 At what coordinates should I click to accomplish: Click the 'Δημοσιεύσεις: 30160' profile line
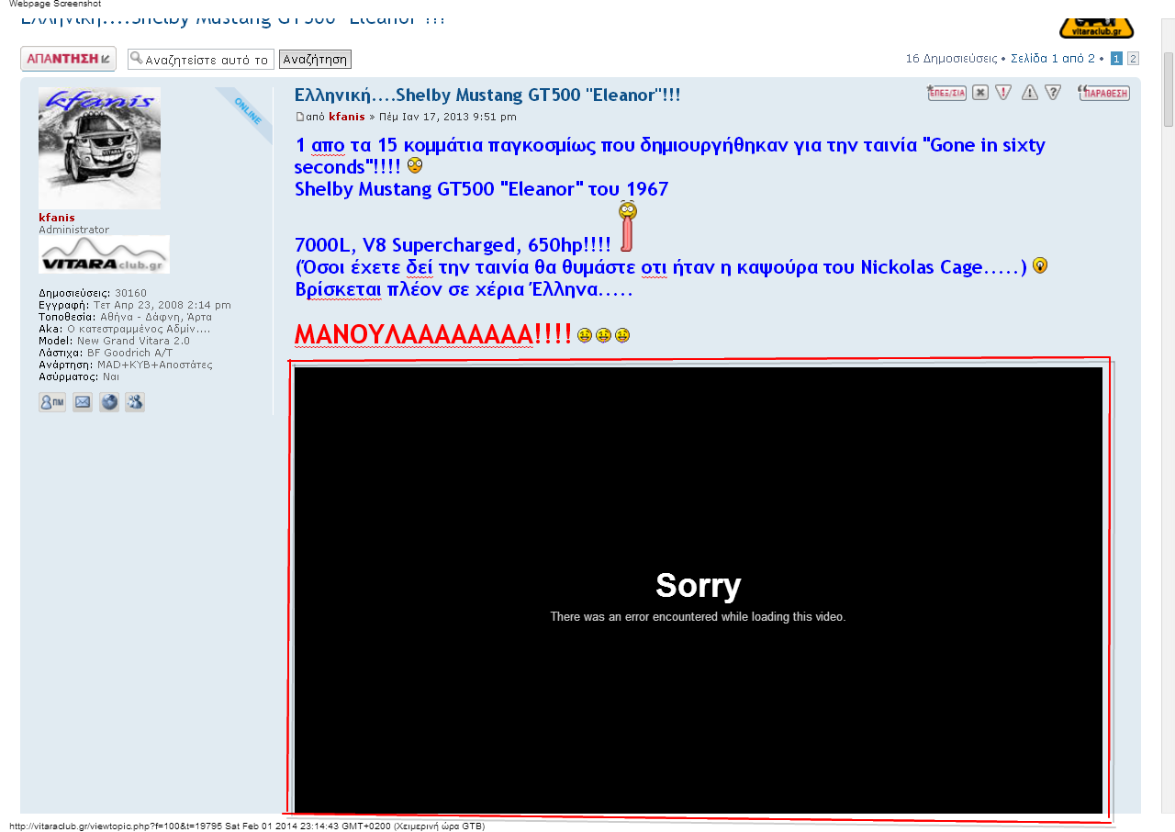point(93,294)
